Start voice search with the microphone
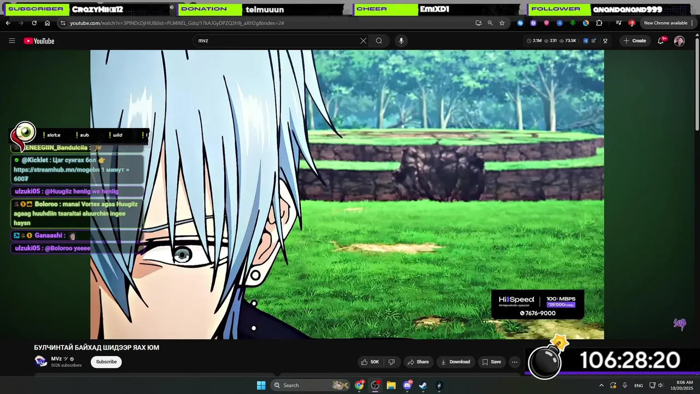The width and height of the screenshot is (700, 394). 401,40
